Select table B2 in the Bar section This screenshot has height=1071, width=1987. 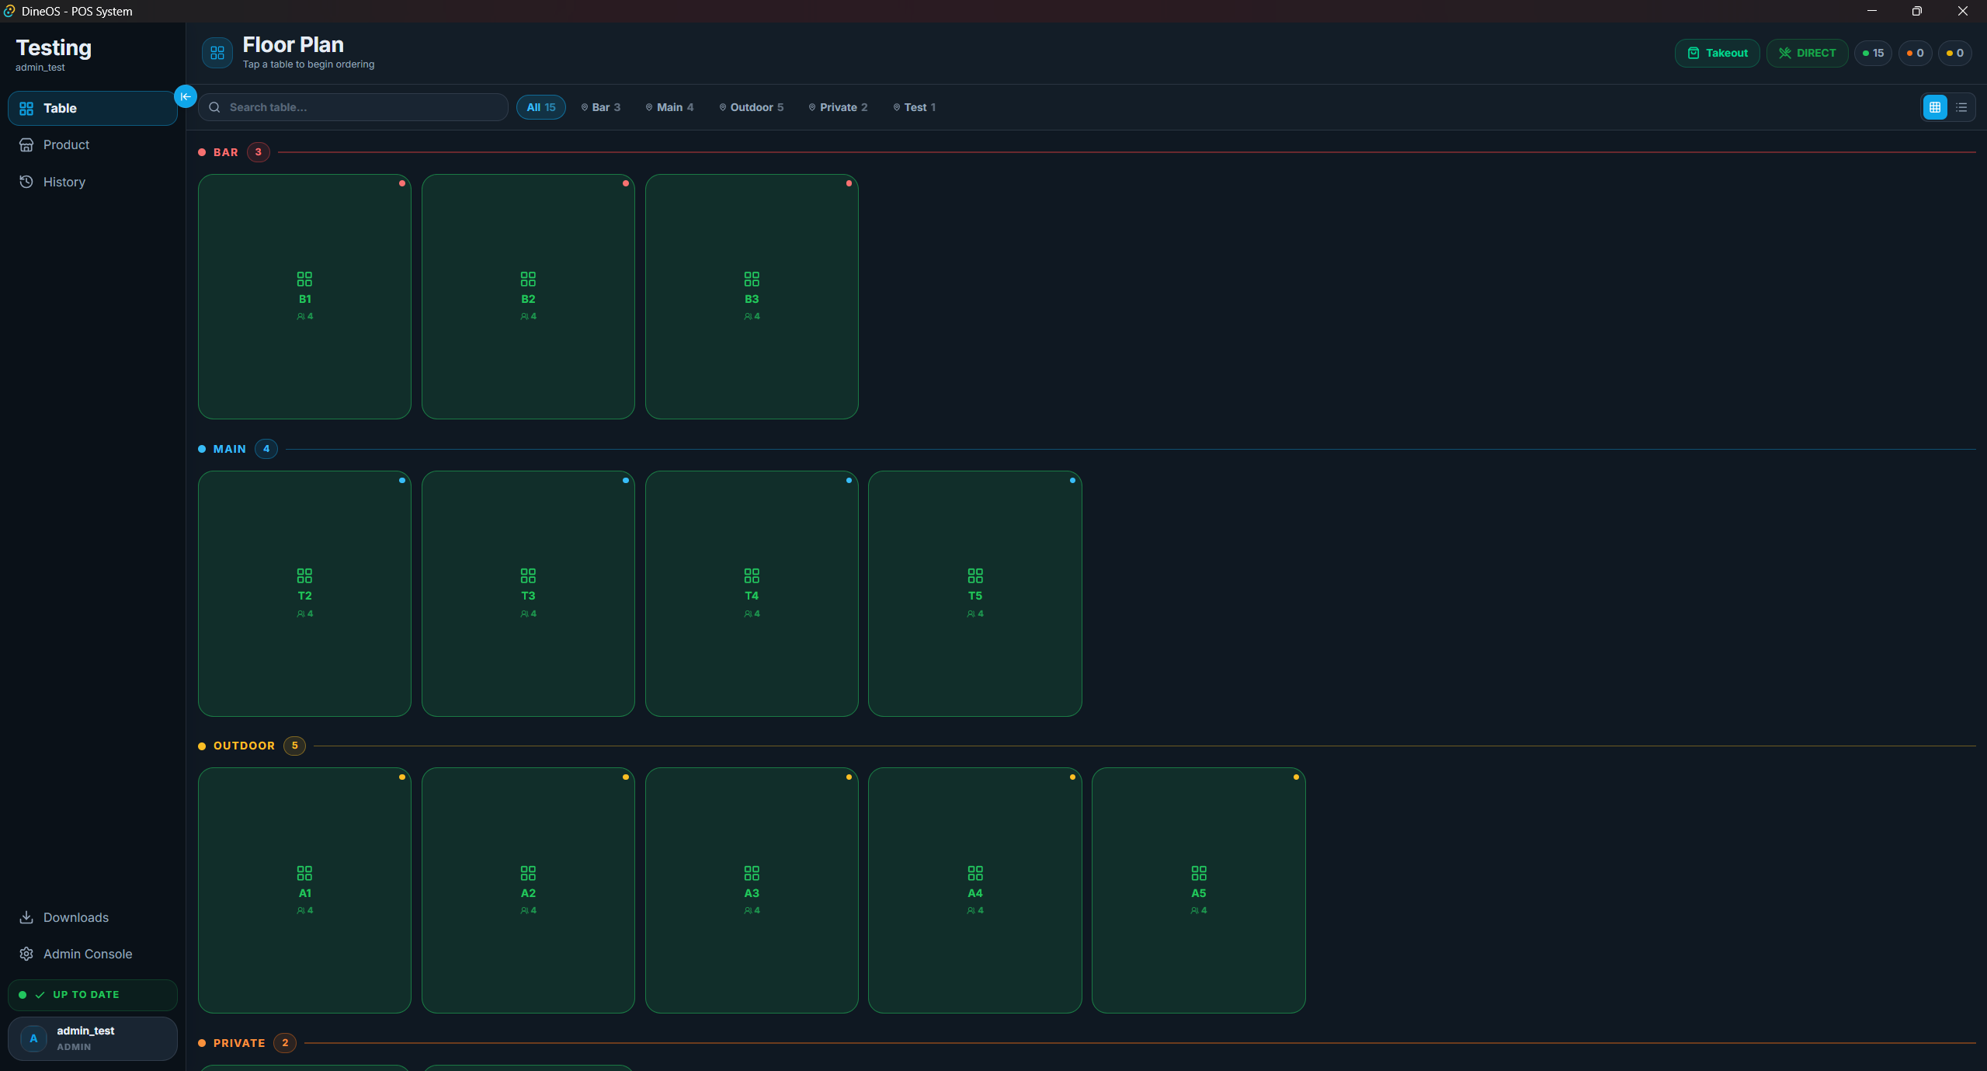[528, 297]
